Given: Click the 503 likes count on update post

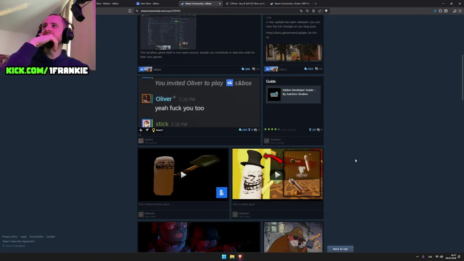Looking at the screenshot, I should click(x=308, y=69).
